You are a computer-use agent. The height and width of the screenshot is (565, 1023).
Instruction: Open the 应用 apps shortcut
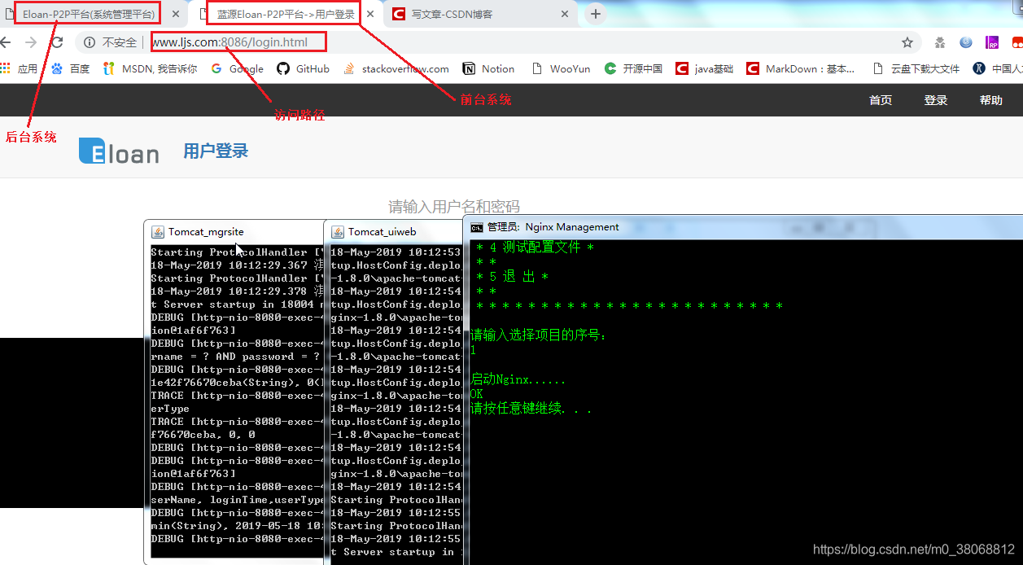tap(19, 69)
